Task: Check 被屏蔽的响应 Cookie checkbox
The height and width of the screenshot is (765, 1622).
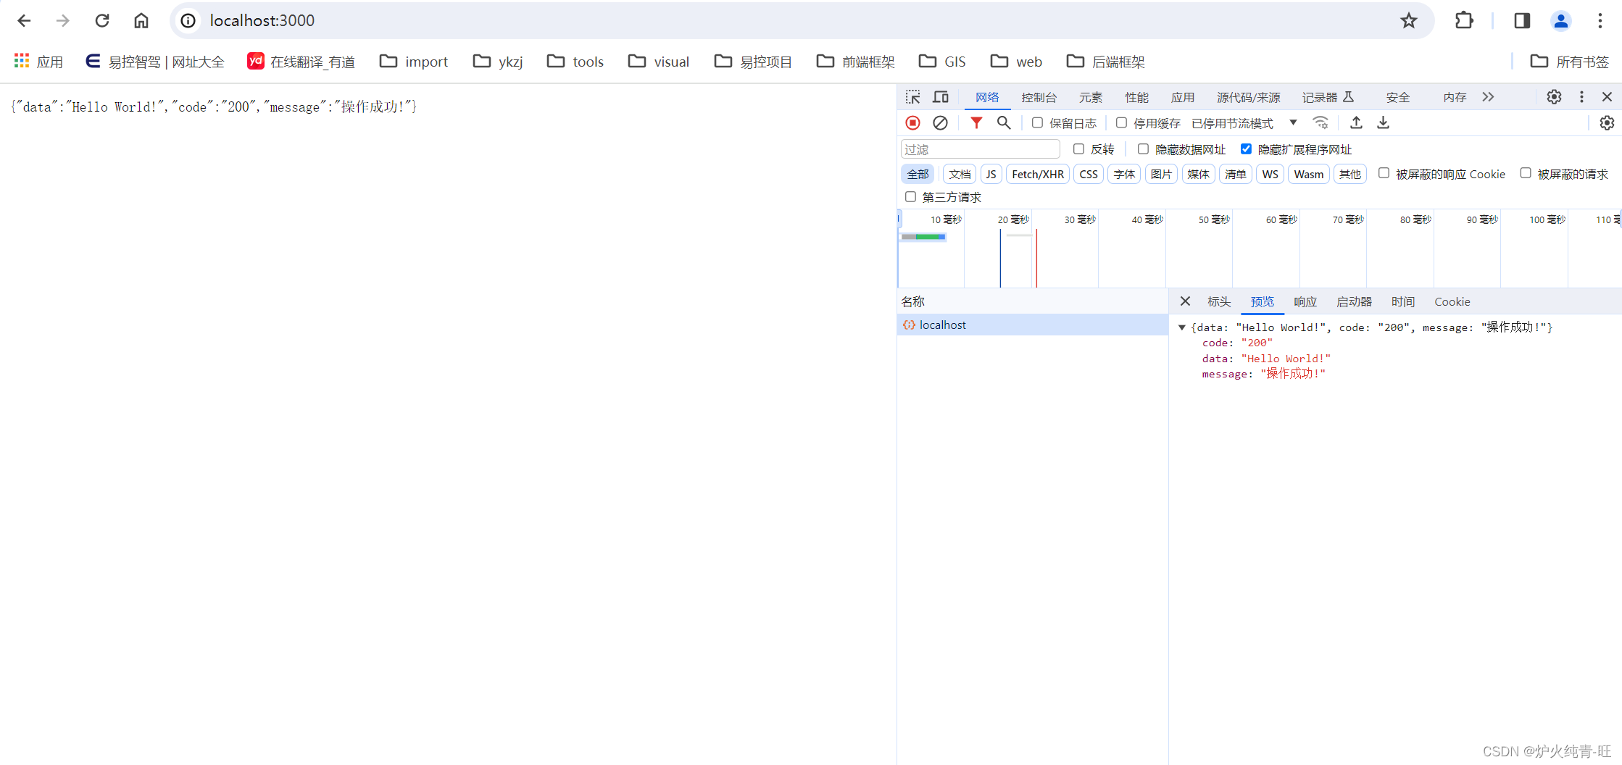Action: (x=1384, y=173)
